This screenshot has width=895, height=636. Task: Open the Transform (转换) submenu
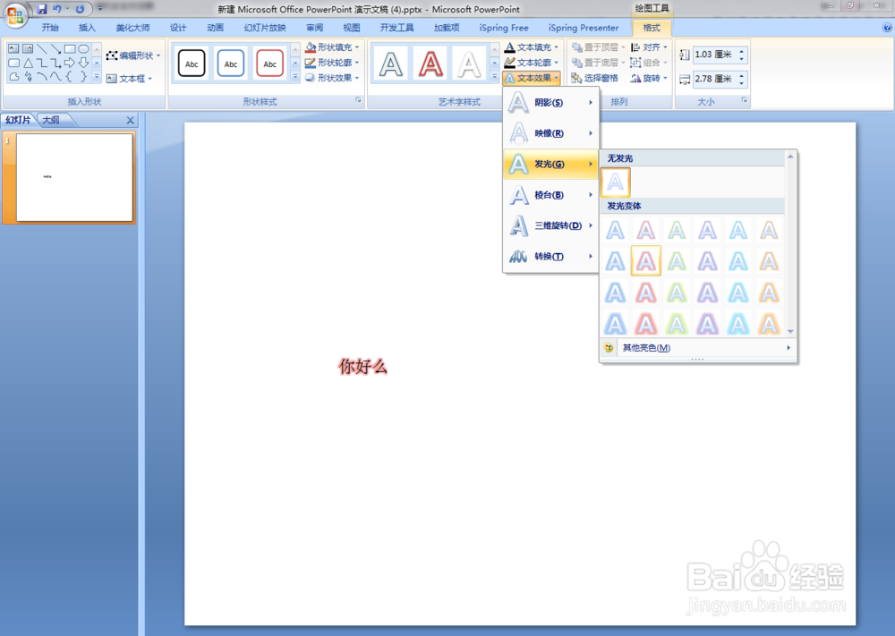550,257
